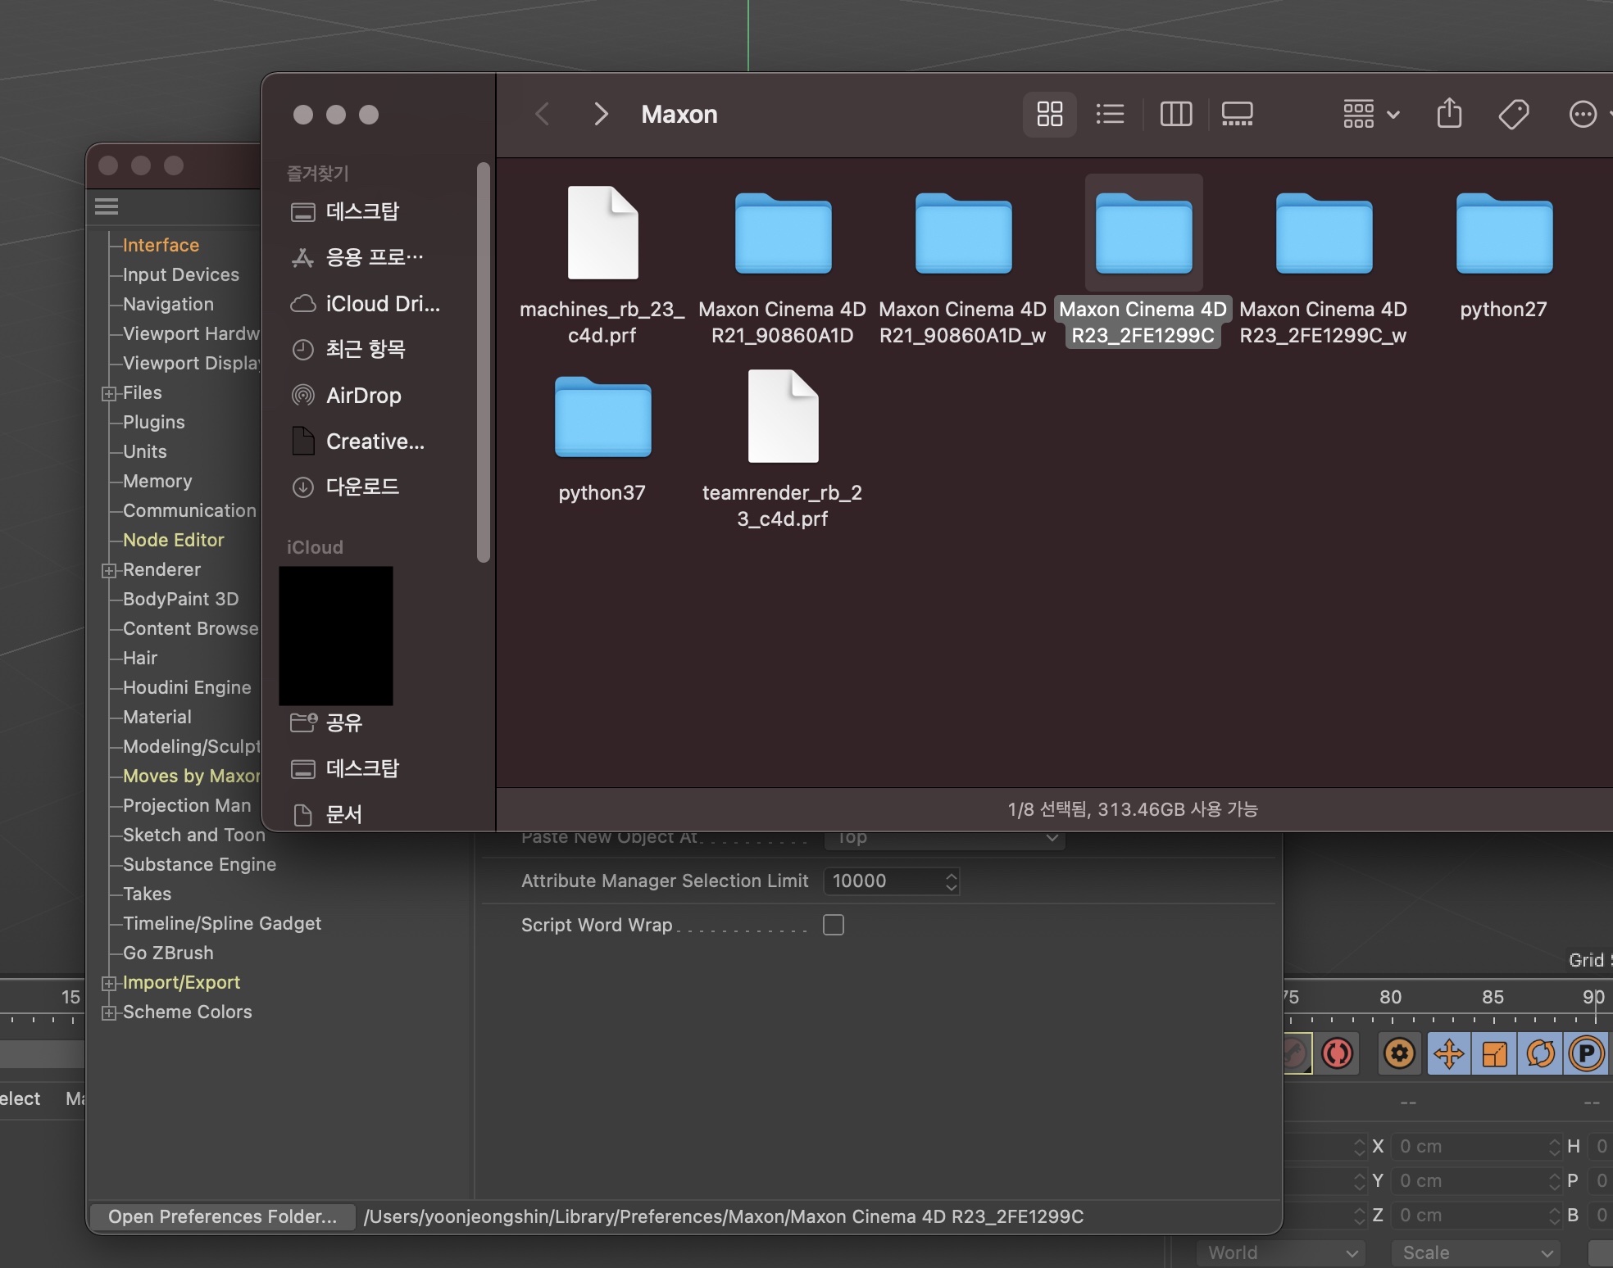Screen dimensions: 1613x1268
Task: Expand the Renderer preferences branch
Action: [108, 571]
